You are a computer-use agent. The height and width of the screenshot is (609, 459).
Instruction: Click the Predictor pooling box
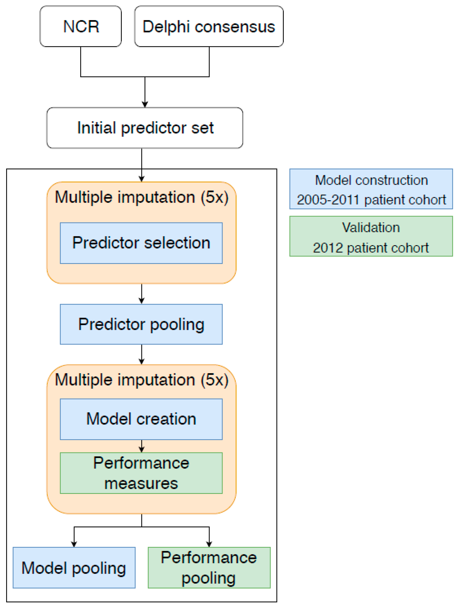pos(141,324)
